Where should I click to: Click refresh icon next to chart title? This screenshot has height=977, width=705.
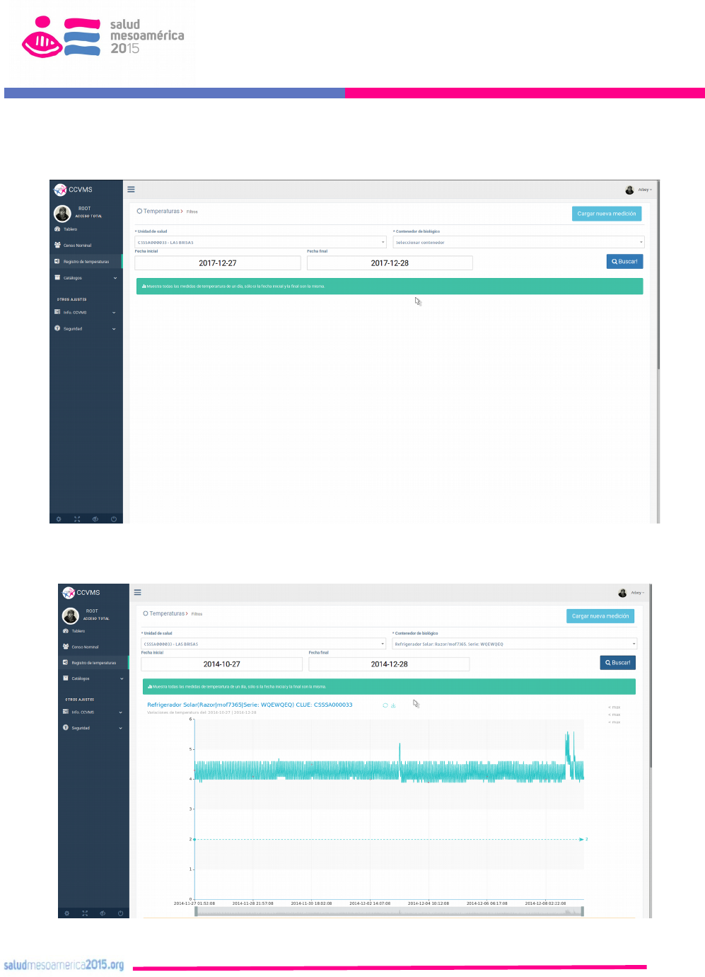[385, 705]
